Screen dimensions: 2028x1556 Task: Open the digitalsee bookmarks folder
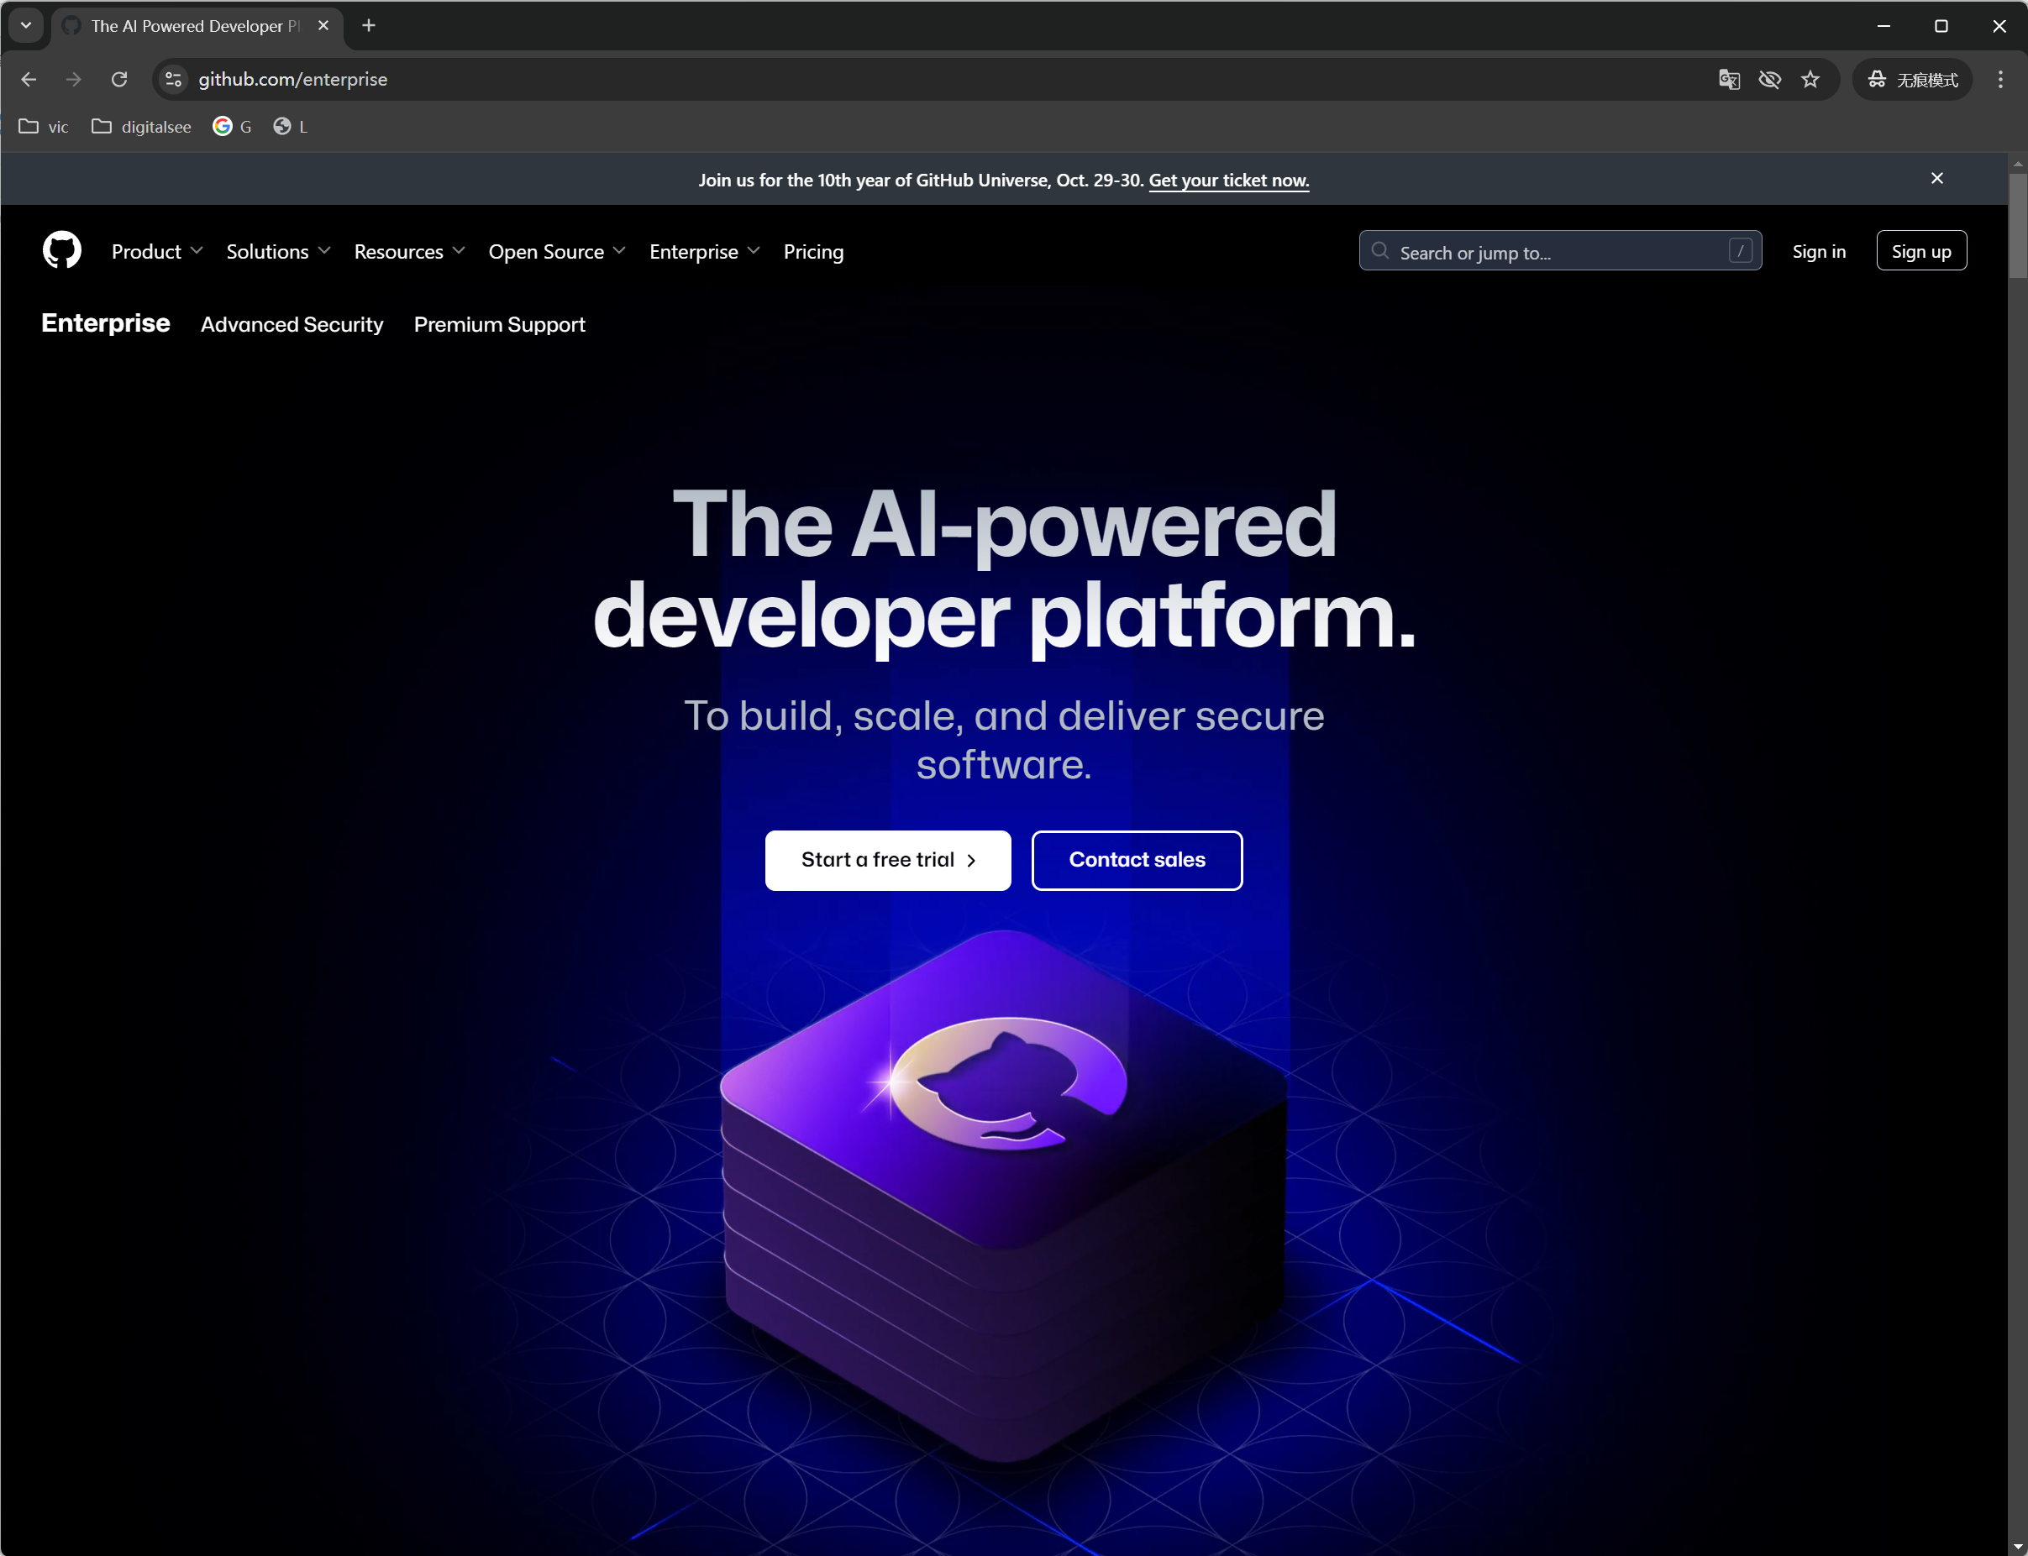tap(142, 127)
